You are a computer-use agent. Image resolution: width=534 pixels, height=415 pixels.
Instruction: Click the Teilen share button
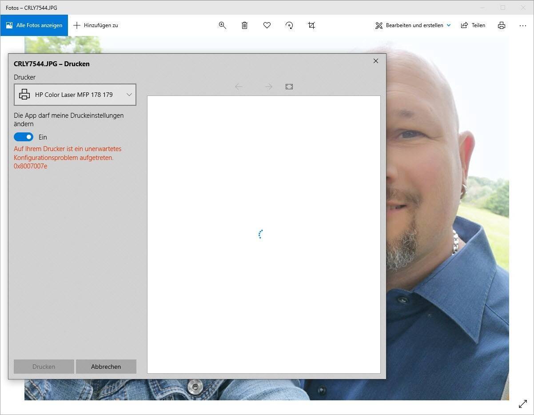point(473,25)
